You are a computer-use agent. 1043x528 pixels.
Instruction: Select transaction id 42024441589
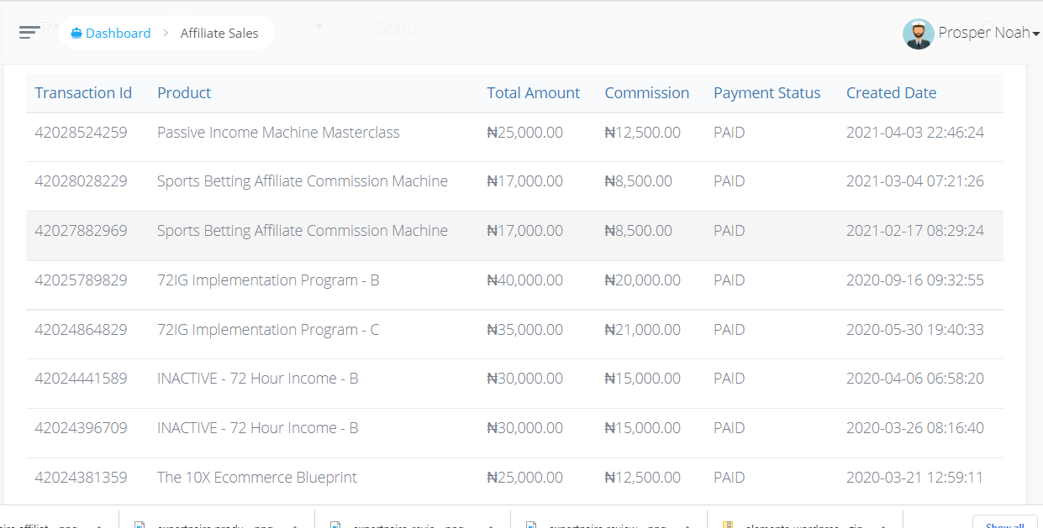(x=81, y=379)
